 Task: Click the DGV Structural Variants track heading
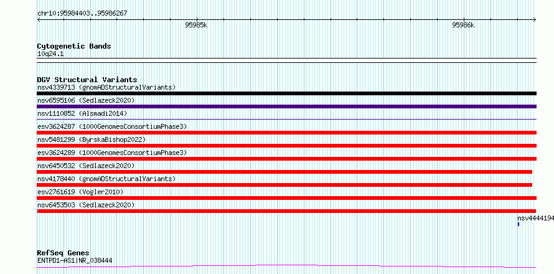click(x=87, y=80)
